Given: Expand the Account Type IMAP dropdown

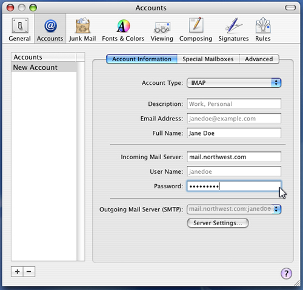Looking at the screenshot, I should [234, 83].
